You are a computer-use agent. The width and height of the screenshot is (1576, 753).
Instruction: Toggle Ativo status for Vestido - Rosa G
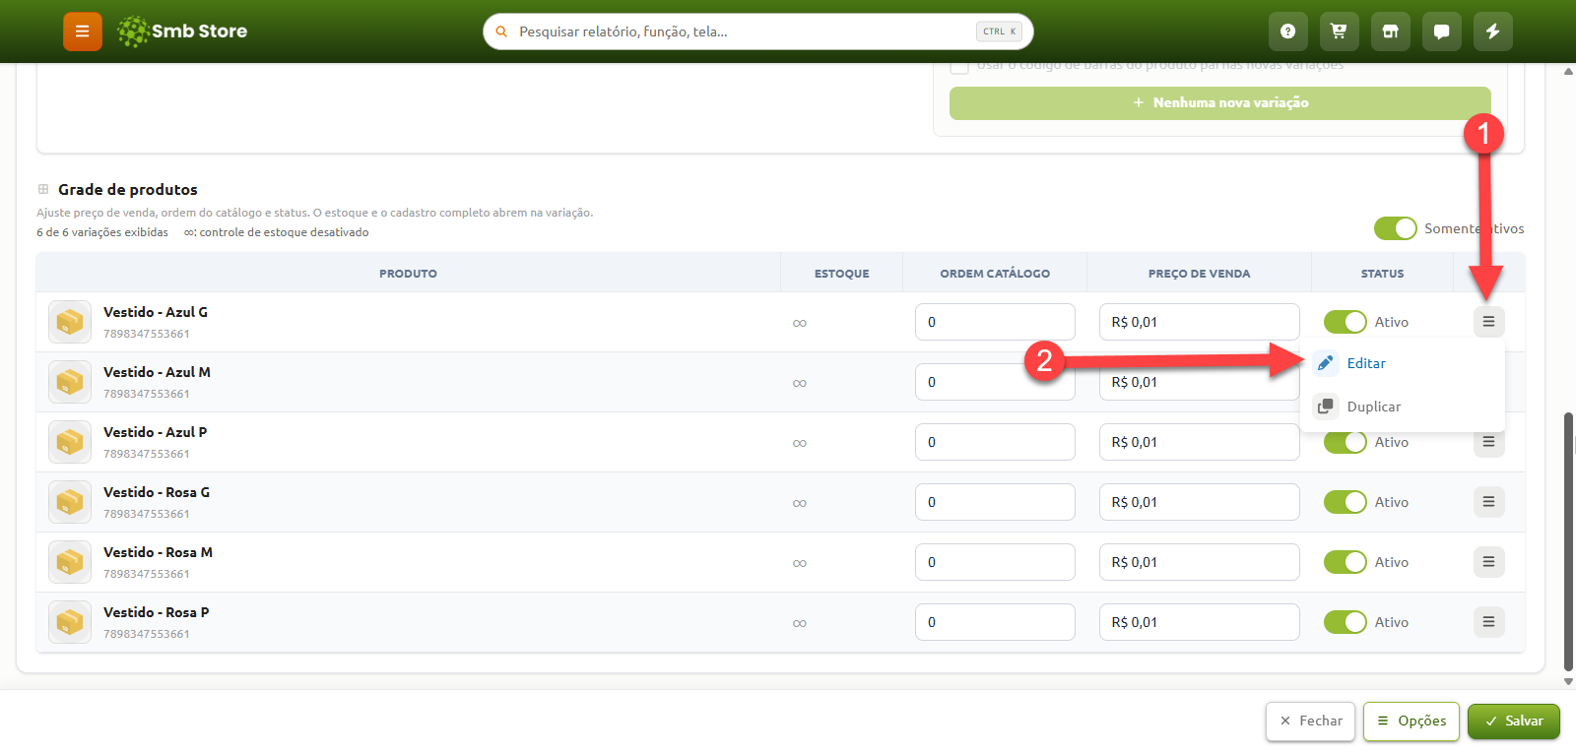coord(1345,502)
